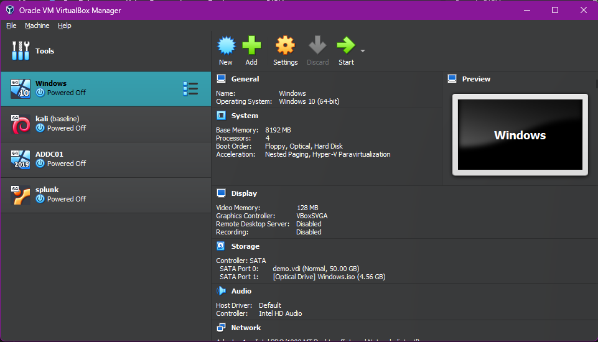This screenshot has height=342, width=598.
Task: Click the Host Driver Default value
Action: [x=270, y=305]
